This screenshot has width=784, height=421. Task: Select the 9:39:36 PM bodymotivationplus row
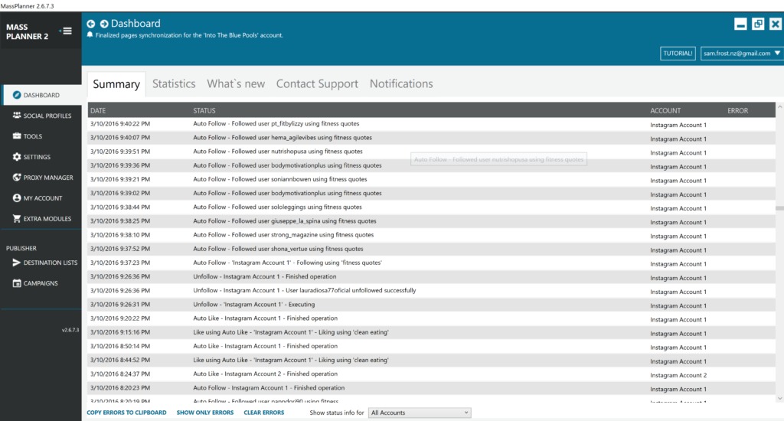click(432, 166)
